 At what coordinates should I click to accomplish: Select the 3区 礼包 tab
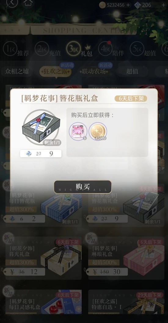pyautogui.click(x=79, y=50)
